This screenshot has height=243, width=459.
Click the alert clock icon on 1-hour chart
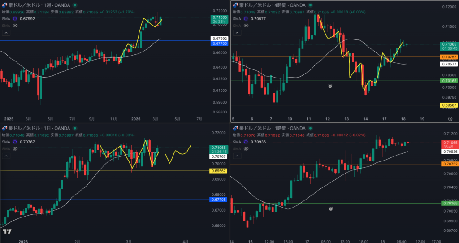(x=330, y=208)
